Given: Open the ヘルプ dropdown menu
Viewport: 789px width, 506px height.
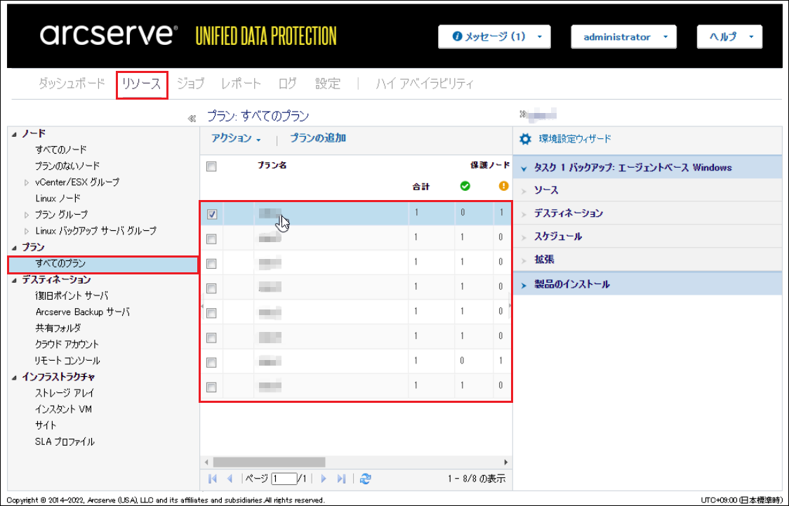Looking at the screenshot, I should [x=729, y=36].
